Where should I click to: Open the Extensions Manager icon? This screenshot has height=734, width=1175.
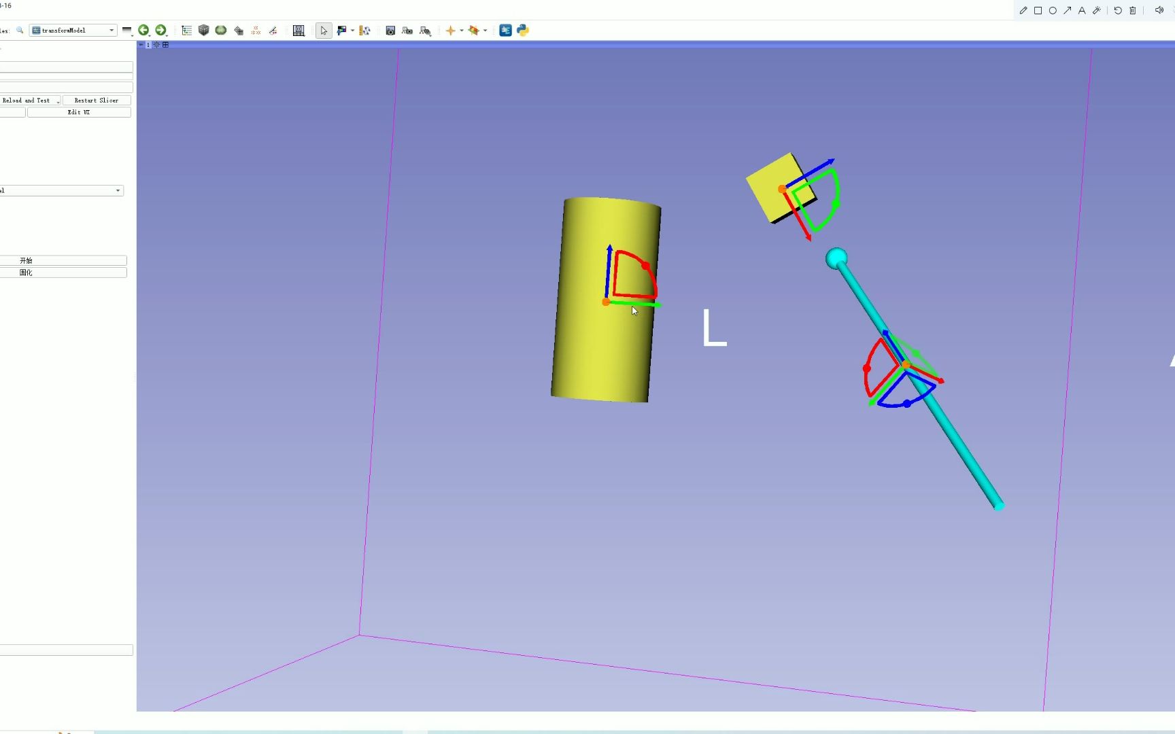(505, 31)
